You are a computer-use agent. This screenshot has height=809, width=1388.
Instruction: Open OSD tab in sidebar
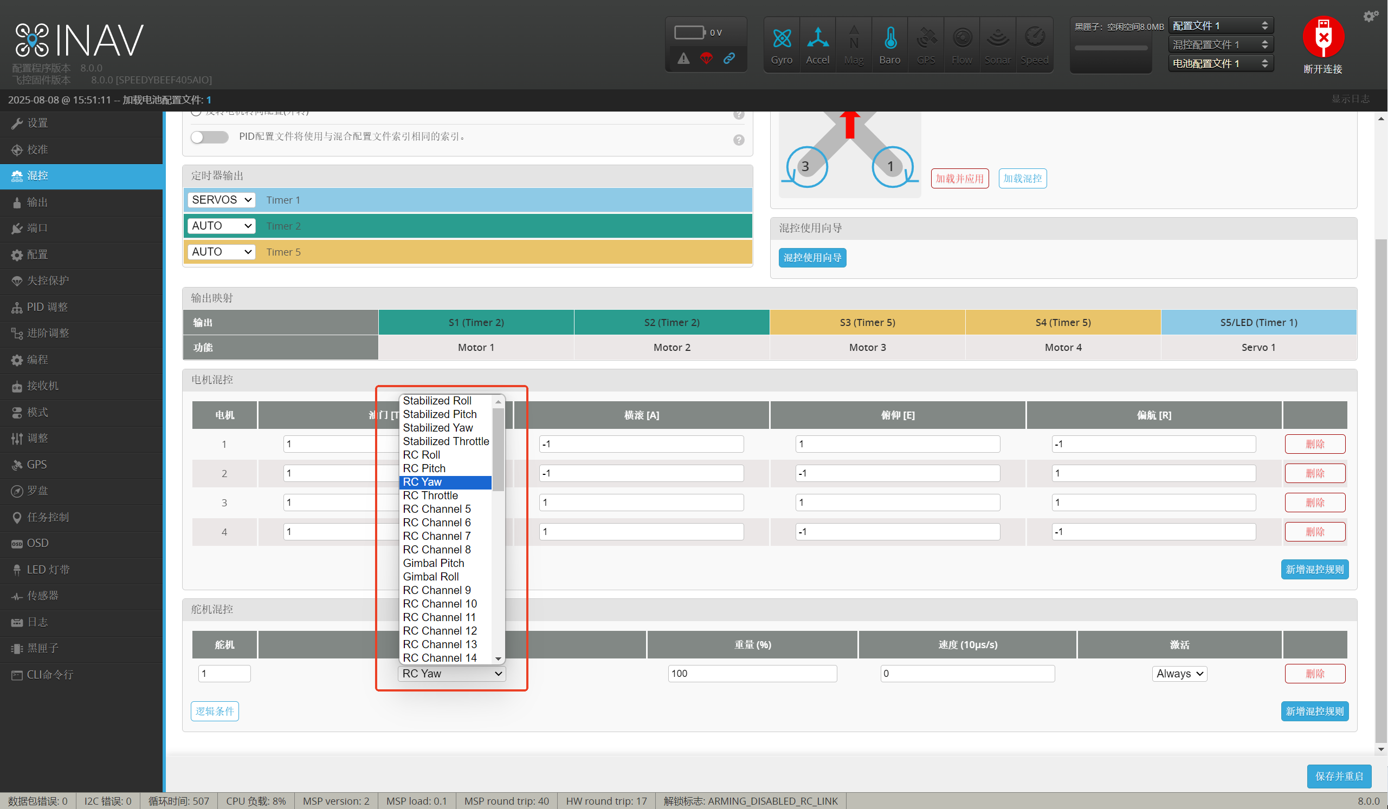pyautogui.click(x=81, y=543)
